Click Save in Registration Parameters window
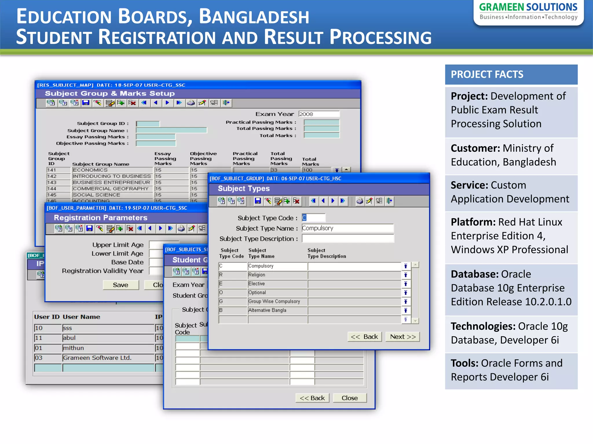 pyautogui.click(x=121, y=285)
